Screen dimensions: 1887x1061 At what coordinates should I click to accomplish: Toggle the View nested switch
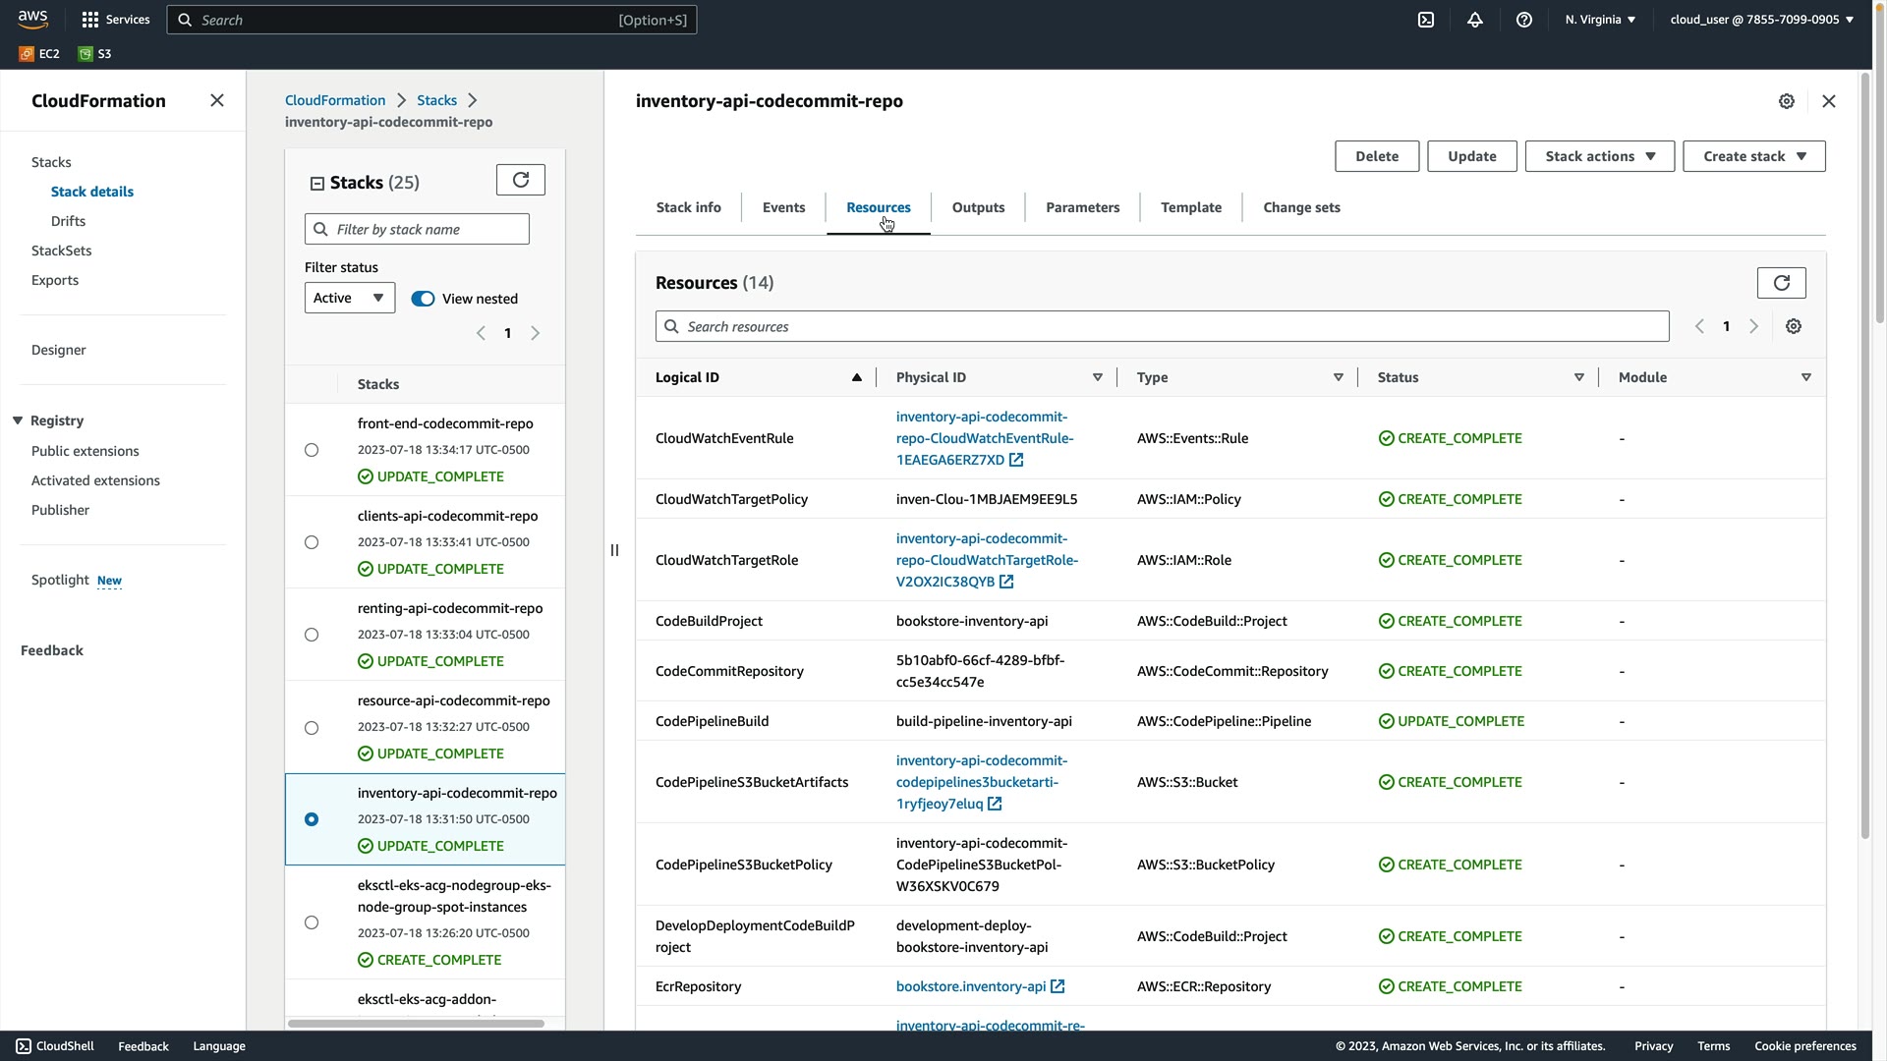tap(423, 299)
